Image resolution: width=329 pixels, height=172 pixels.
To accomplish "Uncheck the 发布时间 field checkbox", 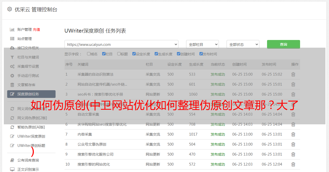I will (x=201, y=54).
